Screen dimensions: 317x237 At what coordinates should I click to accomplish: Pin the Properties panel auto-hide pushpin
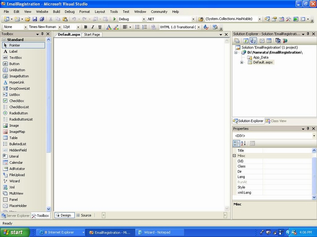point(308,128)
